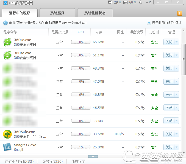This screenshot has width=186, height=164.
Task: Click 关闭 for the 38MB process
Action: pyautogui.click(x=169, y=121)
